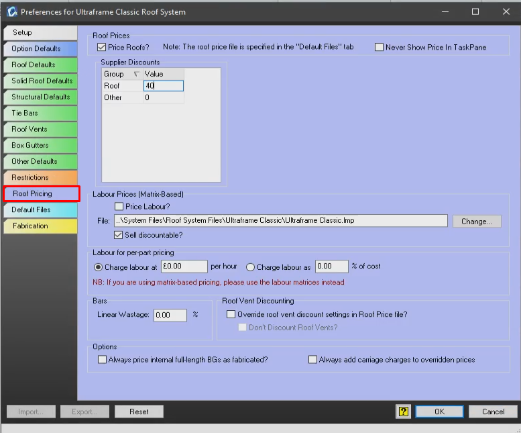Enable Override roof vent discount settings
Screen dimensions: 521x433
(x=231, y=314)
